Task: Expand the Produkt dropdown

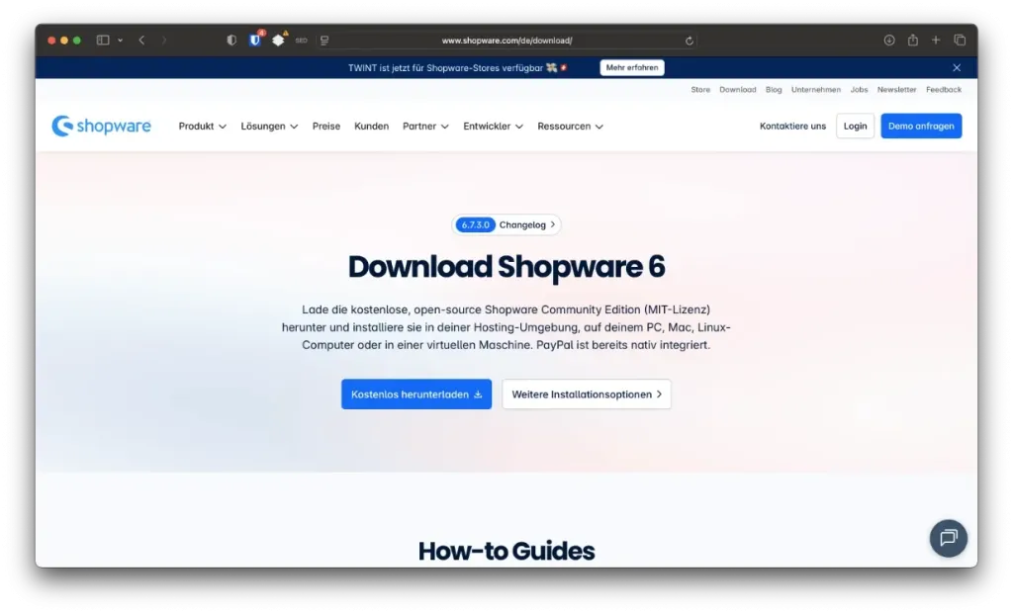Action: tap(202, 126)
